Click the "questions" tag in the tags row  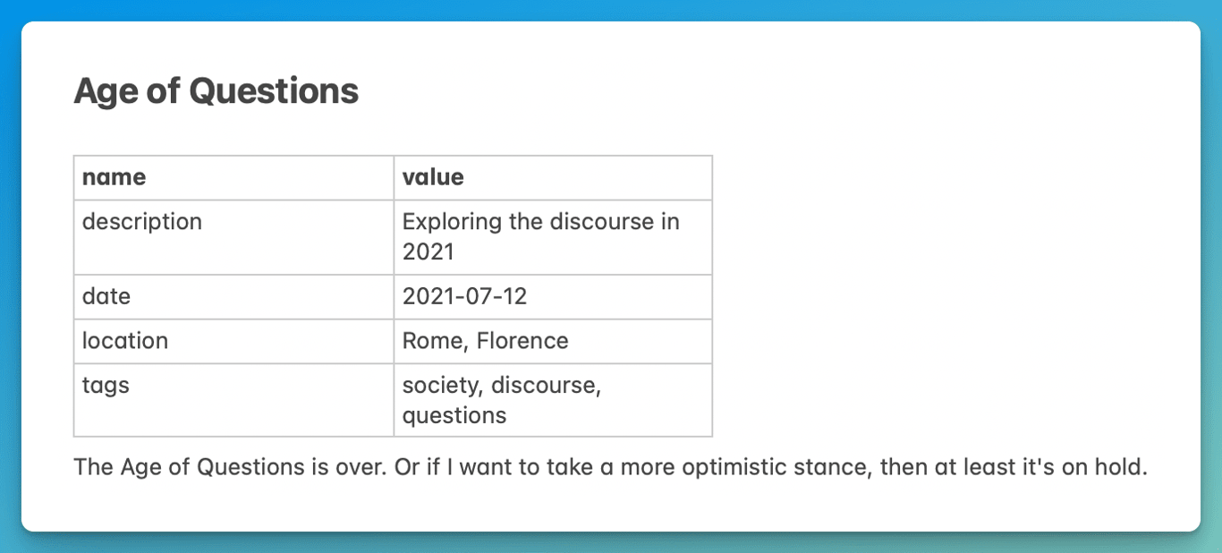[454, 415]
